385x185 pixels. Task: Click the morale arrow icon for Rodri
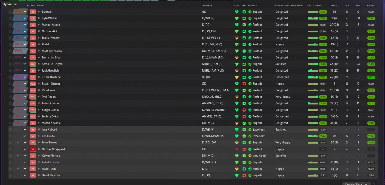click(x=250, y=45)
